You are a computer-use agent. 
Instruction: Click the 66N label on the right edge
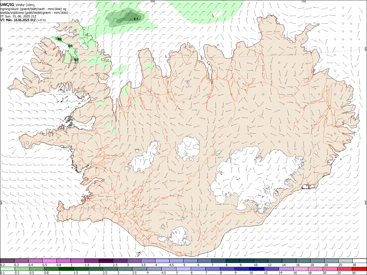[365, 49]
